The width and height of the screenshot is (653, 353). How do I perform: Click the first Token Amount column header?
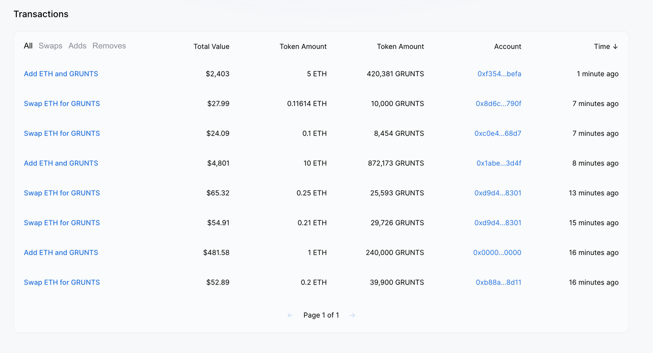point(303,46)
